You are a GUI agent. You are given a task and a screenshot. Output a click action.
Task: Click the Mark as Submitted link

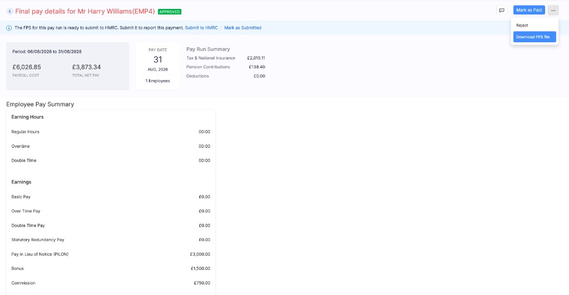[243, 28]
